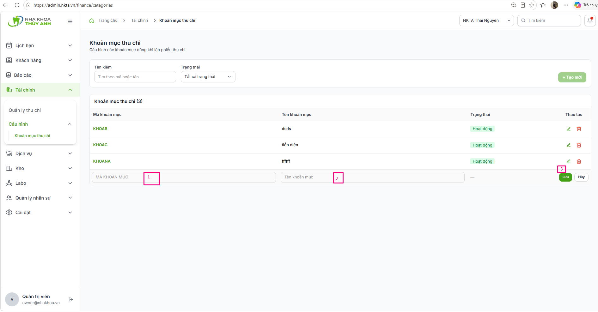Expand the Kho menu

(x=40, y=168)
